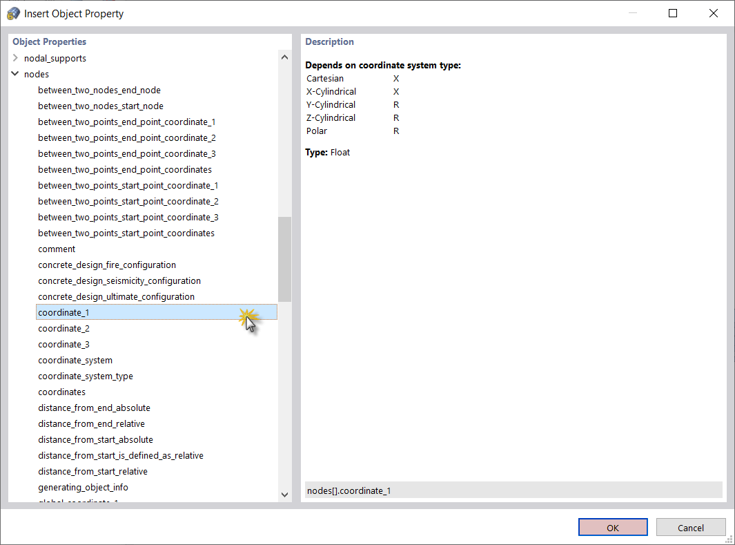Click the list scrollbar thumb
Viewport: 735px width, 545px height.
[x=284, y=259]
